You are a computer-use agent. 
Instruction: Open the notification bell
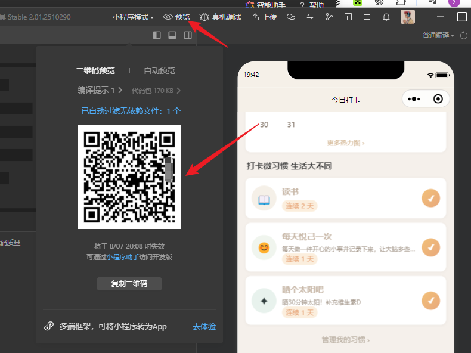coord(386,17)
